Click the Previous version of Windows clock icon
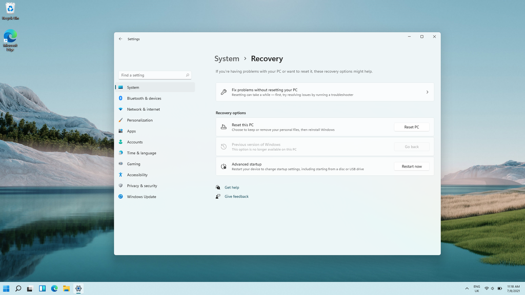The image size is (525, 295). coord(223,146)
